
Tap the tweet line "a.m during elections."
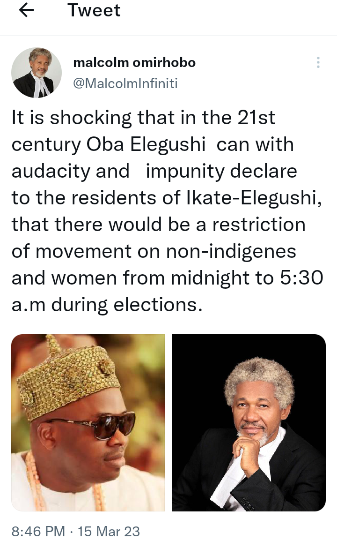[107, 305]
